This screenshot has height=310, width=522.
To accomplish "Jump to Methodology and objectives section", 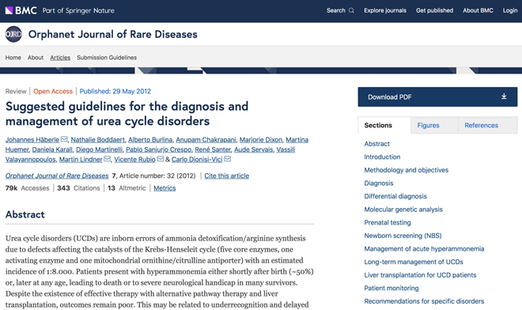I will coord(407,170).
